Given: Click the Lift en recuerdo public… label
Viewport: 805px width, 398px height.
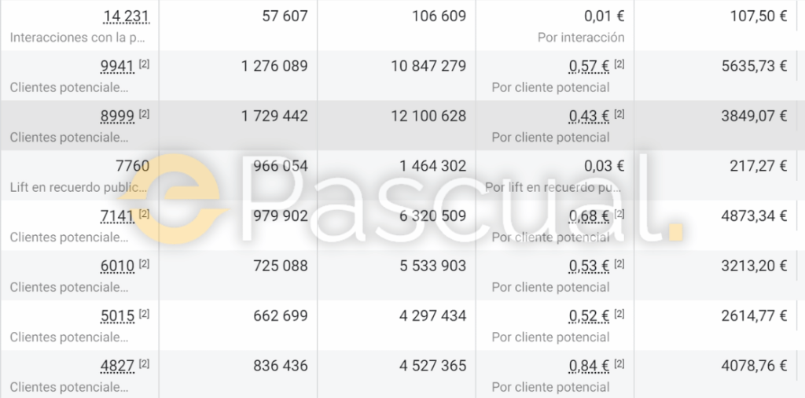Looking at the screenshot, I should [x=78, y=187].
